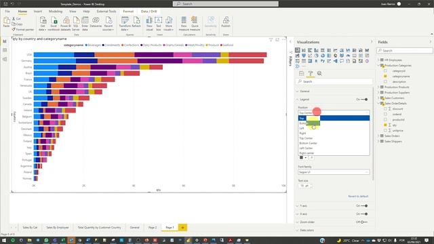
Task: Open the Data / Drill tab
Action: click(x=149, y=12)
